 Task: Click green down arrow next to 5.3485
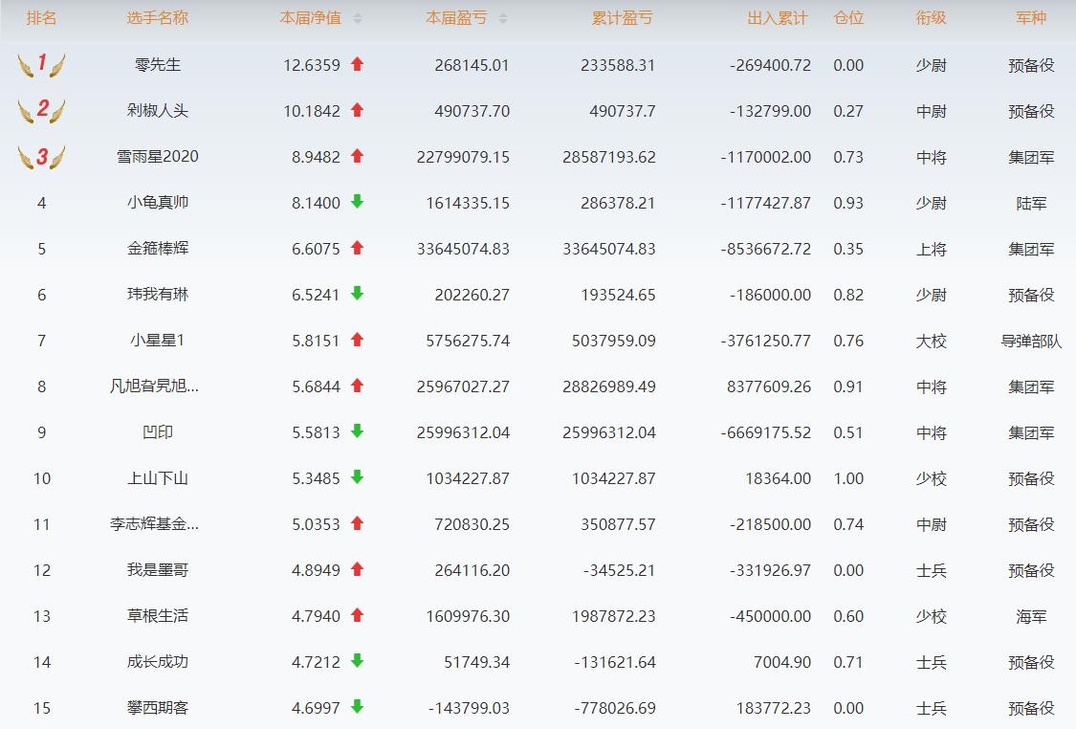(x=357, y=477)
